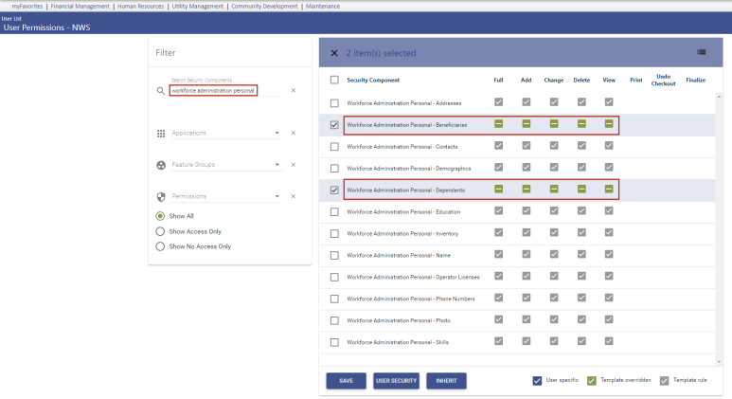Expand the Applications dropdown

pyautogui.click(x=277, y=134)
